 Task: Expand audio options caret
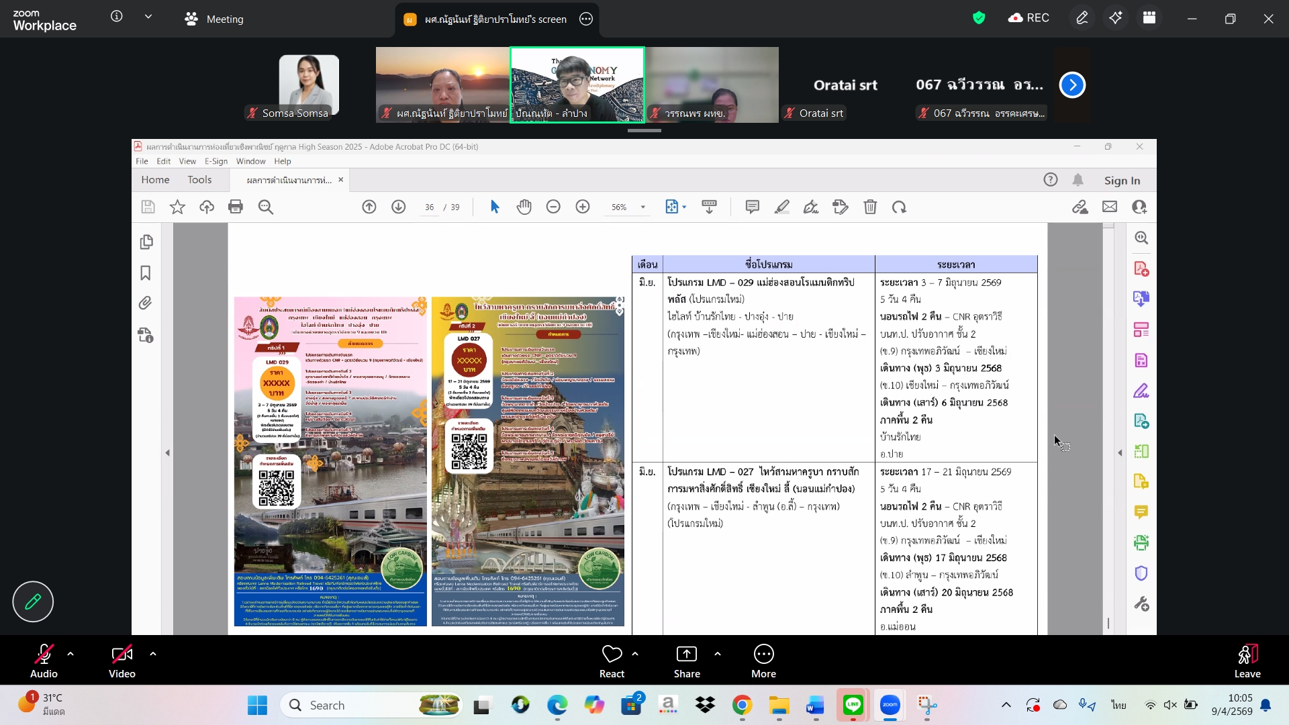(x=70, y=653)
